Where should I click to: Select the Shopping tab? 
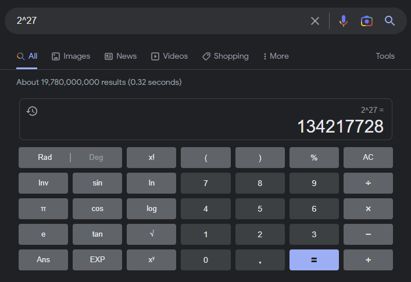tap(225, 56)
